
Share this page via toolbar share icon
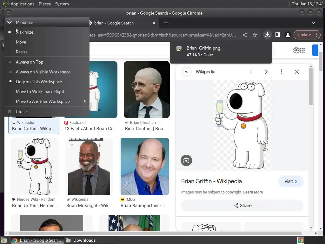[245, 35]
